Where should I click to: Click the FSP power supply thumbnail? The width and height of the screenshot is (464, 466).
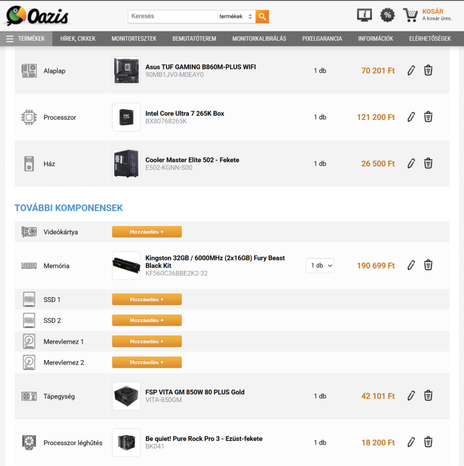126,396
